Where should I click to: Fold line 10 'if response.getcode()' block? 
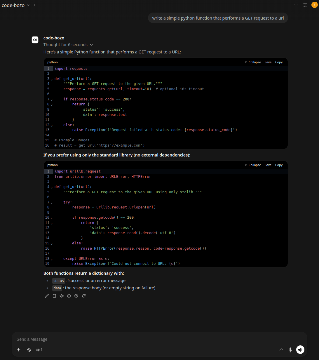(52, 218)
